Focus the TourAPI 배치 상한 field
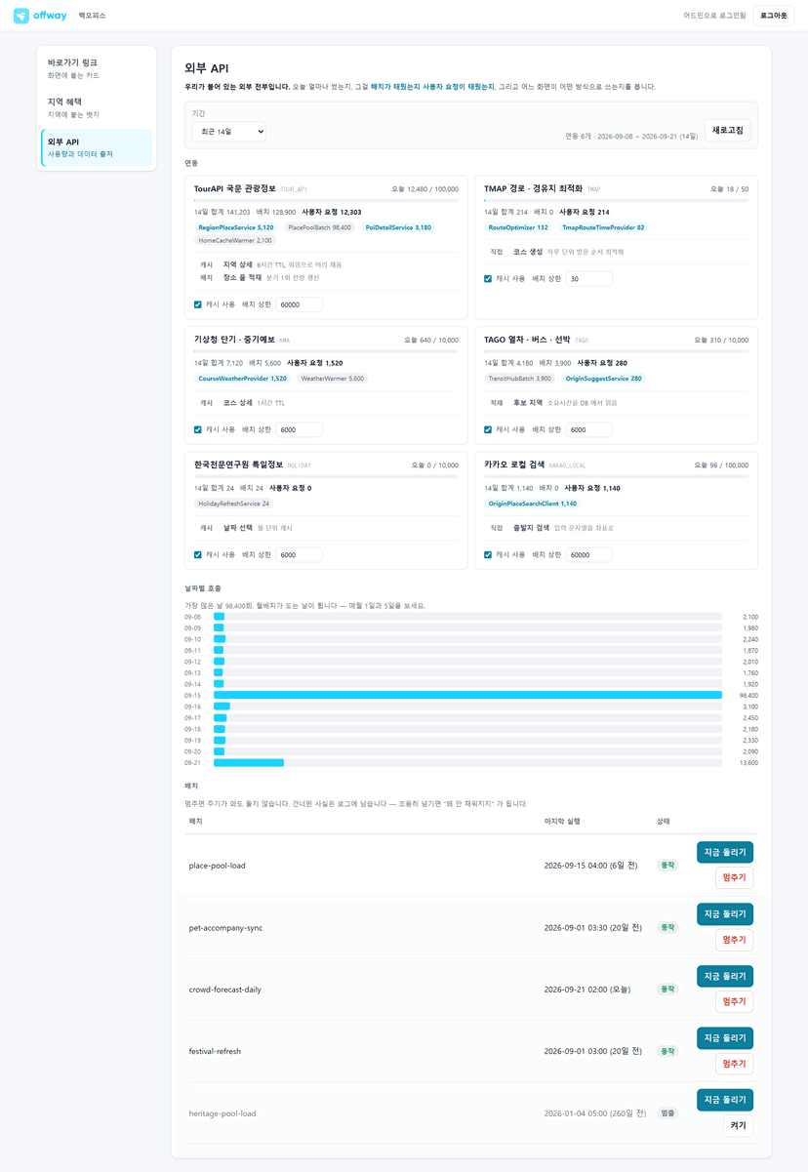 click(299, 304)
